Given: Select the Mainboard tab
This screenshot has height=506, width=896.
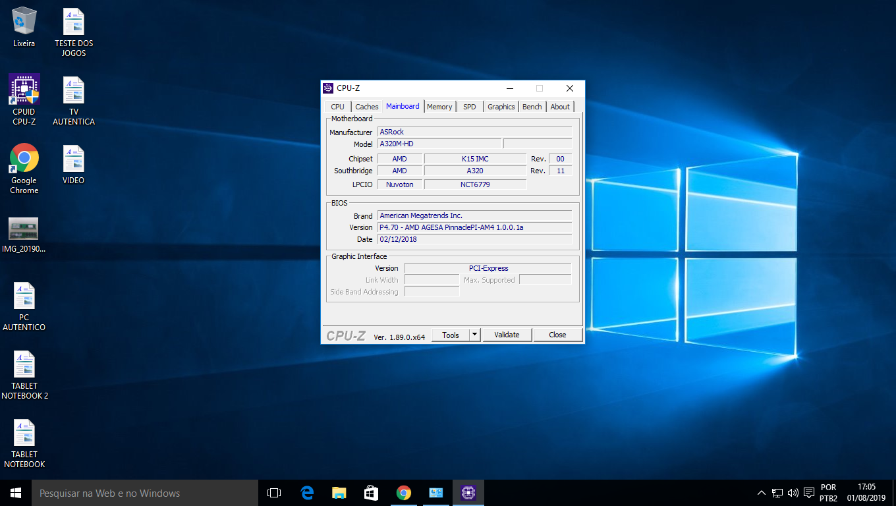Looking at the screenshot, I should [x=403, y=106].
